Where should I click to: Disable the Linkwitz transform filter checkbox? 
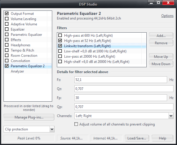(60, 46)
